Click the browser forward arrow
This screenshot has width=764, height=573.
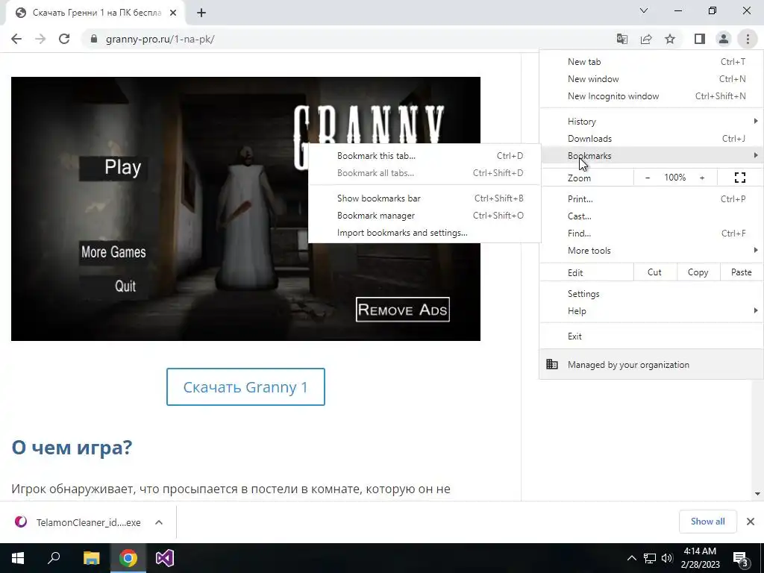(x=40, y=39)
